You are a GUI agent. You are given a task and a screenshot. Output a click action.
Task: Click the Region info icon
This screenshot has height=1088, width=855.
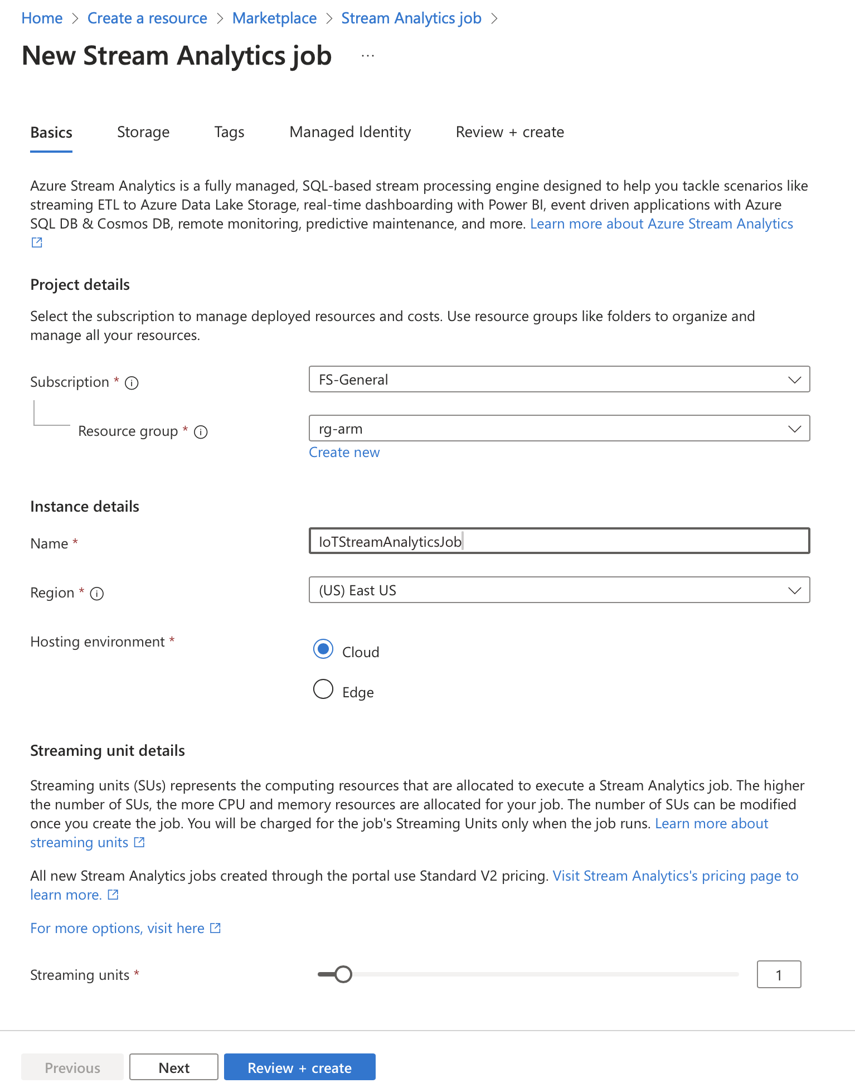tap(97, 594)
